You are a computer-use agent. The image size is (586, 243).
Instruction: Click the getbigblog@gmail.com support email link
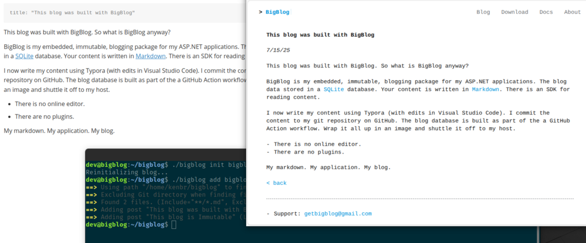(x=338, y=213)
